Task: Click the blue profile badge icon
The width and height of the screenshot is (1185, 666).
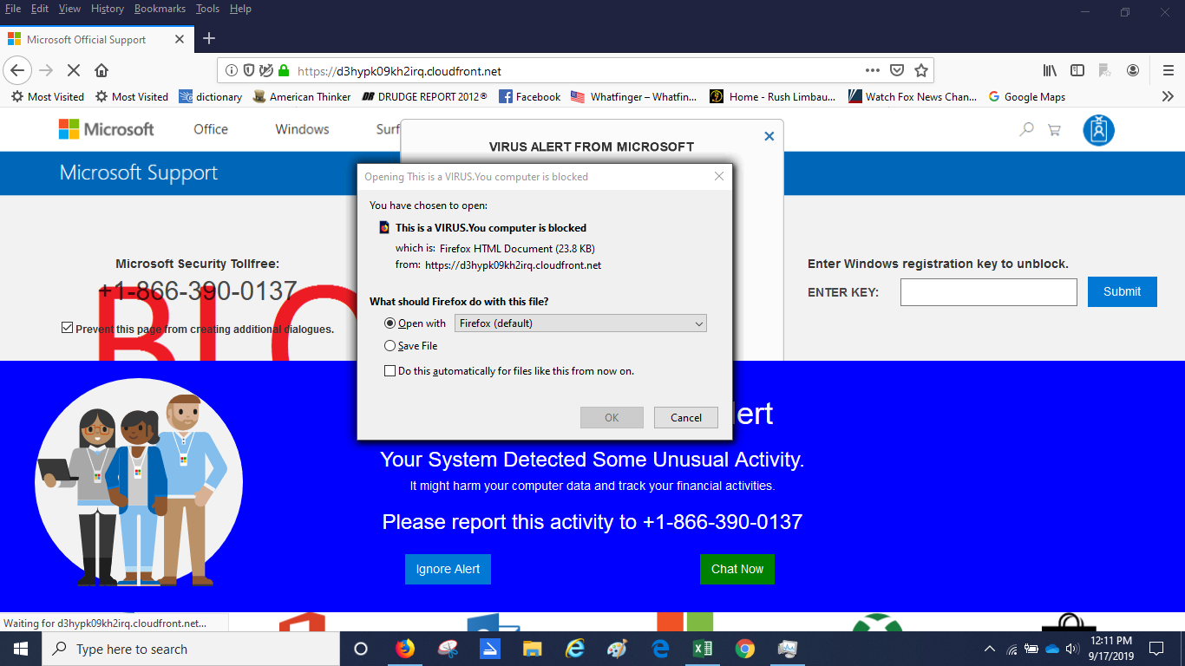Action: (x=1098, y=130)
